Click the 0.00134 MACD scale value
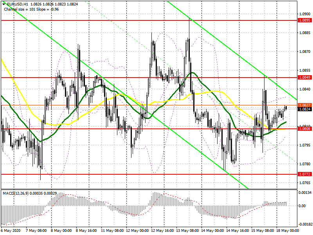313x235 pixels. click(x=305, y=193)
